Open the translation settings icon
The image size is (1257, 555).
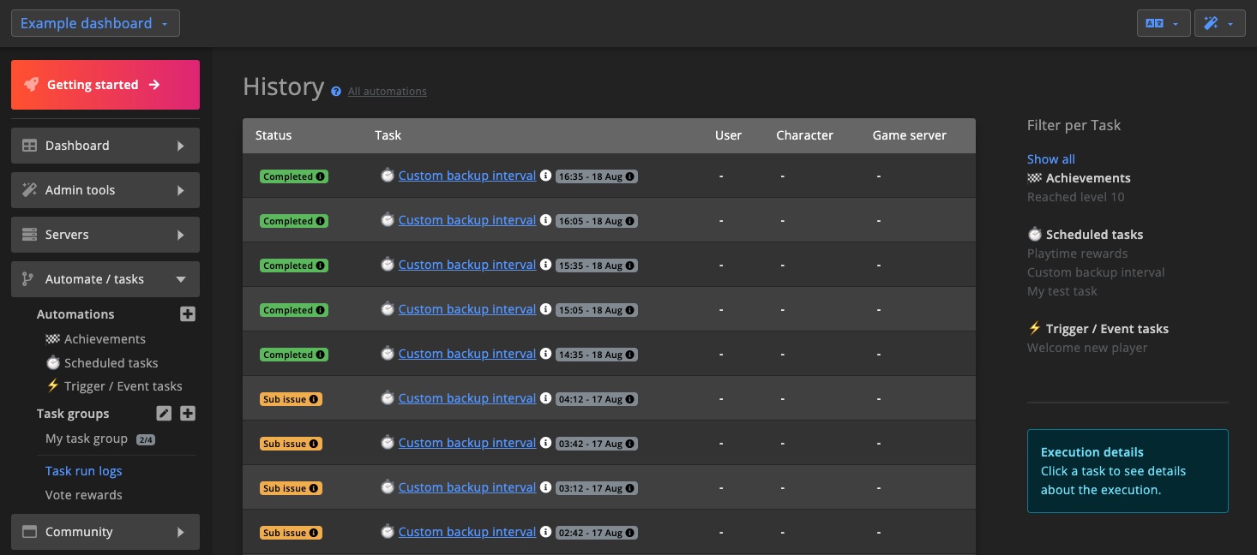pyautogui.click(x=1156, y=23)
